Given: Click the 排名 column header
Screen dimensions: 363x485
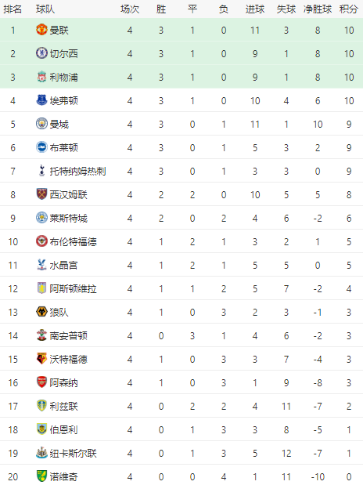Looking at the screenshot, I should point(13,9).
